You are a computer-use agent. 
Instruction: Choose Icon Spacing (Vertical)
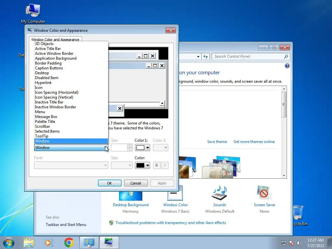[71, 97]
